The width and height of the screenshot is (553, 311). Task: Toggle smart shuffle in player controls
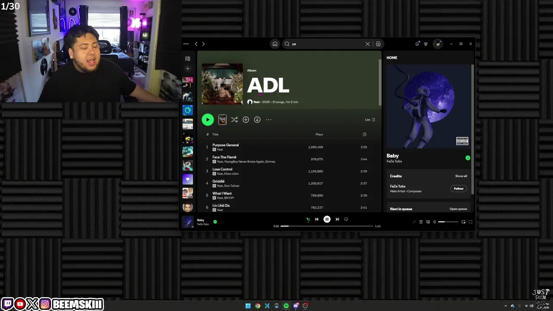coord(308,219)
